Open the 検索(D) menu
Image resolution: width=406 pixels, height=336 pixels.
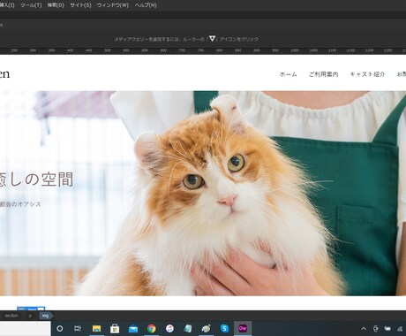point(56,5)
